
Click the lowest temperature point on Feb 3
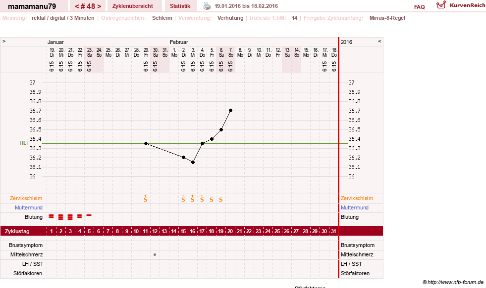193,162
